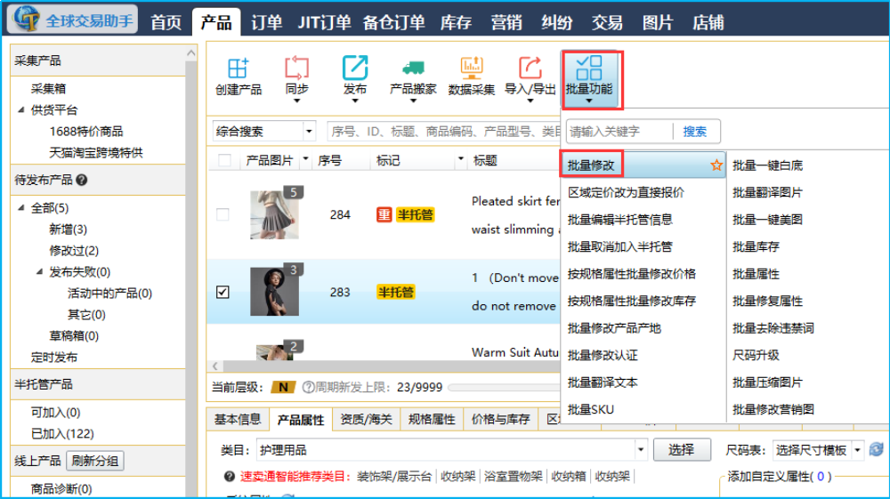Click the star favorite icon beside 批量修改
890x499 pixels.
(x=716, y=165)
